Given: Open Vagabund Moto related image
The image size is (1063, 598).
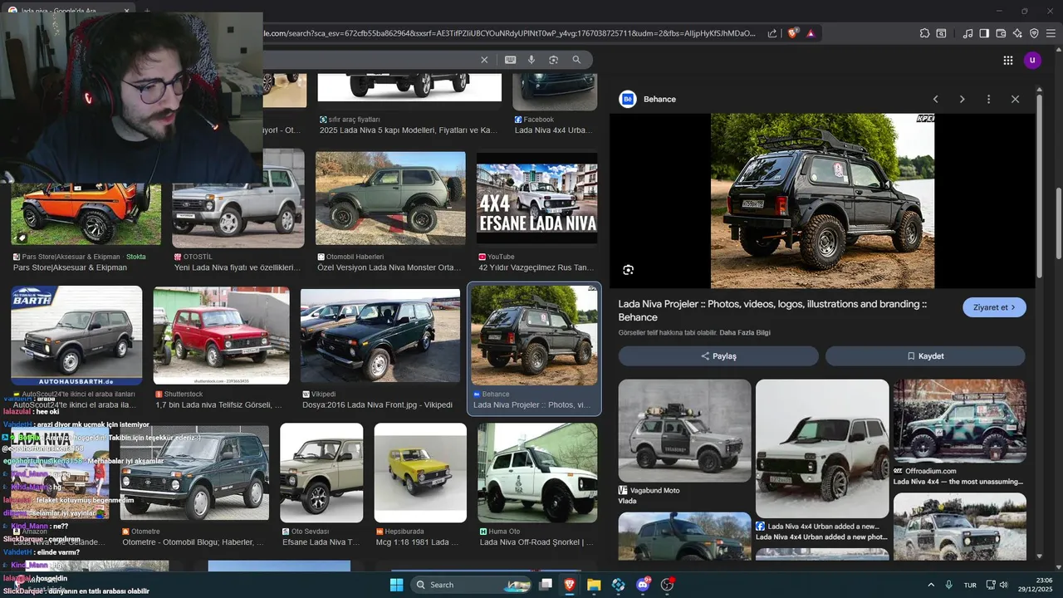Looking at the screenshot, I should (x=684, y=431).
